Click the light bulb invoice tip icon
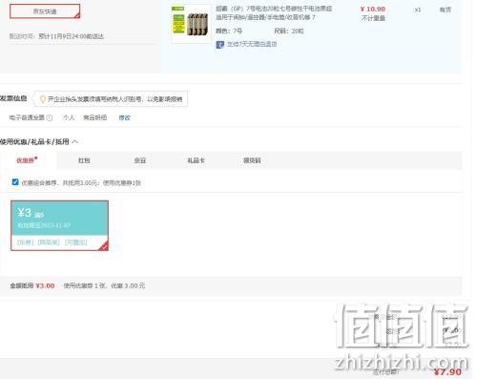Screen dimensions: 477x379 coord(42,99)
